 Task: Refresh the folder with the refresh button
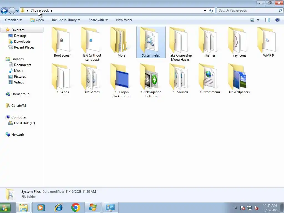211,11
